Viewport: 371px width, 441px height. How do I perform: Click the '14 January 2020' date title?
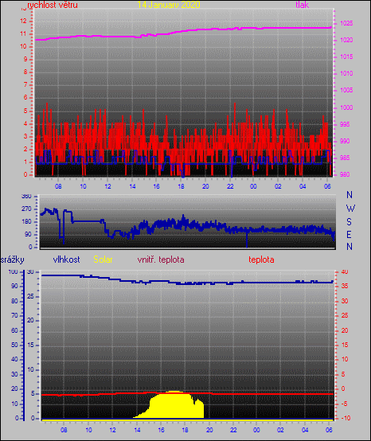pos(169,5)
